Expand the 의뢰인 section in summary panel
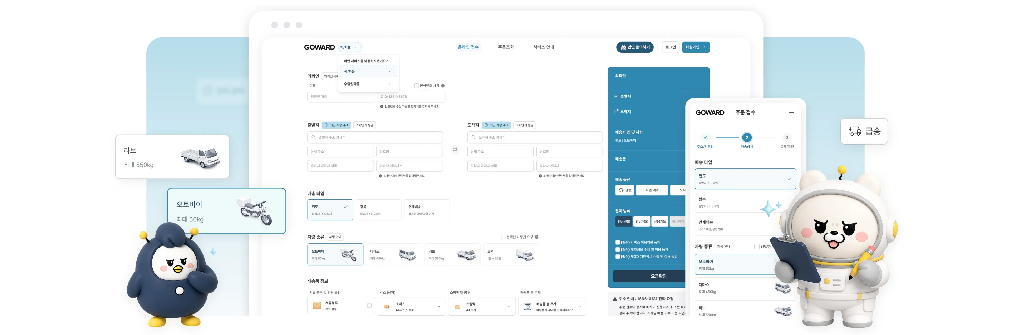 pos(658,76)
